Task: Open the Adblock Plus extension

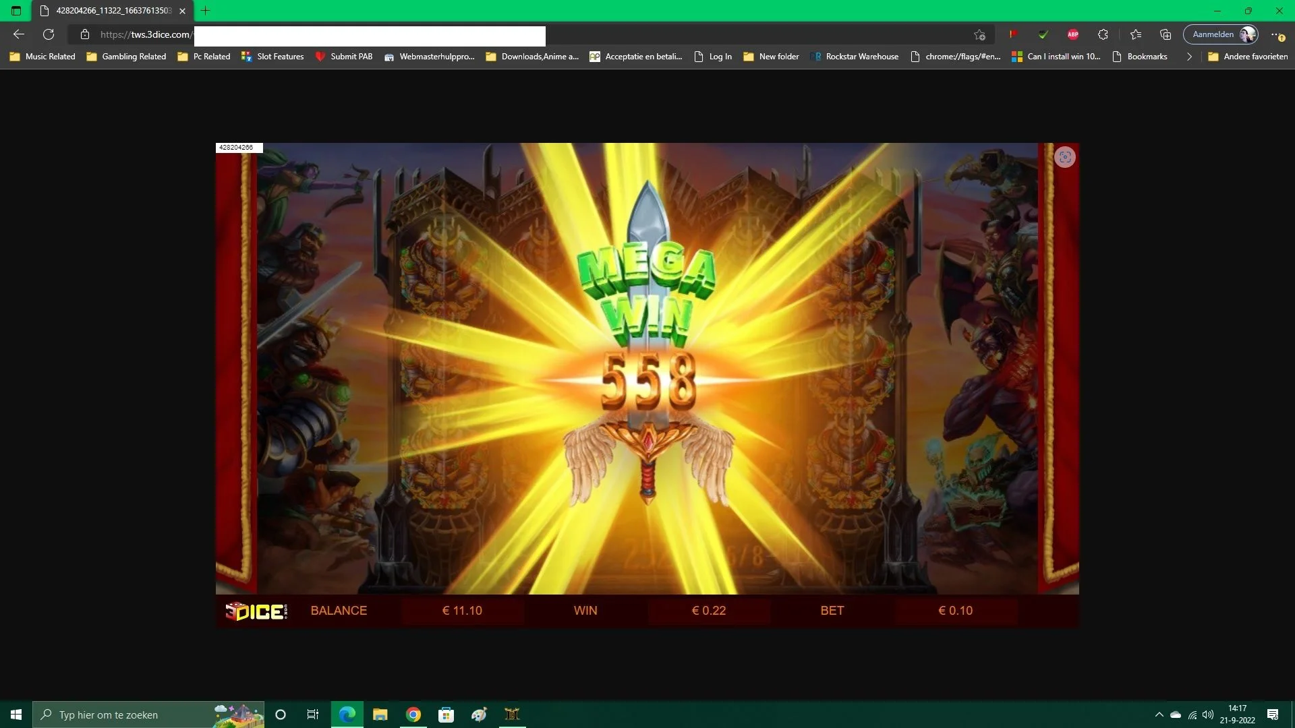Action: 1073,34
